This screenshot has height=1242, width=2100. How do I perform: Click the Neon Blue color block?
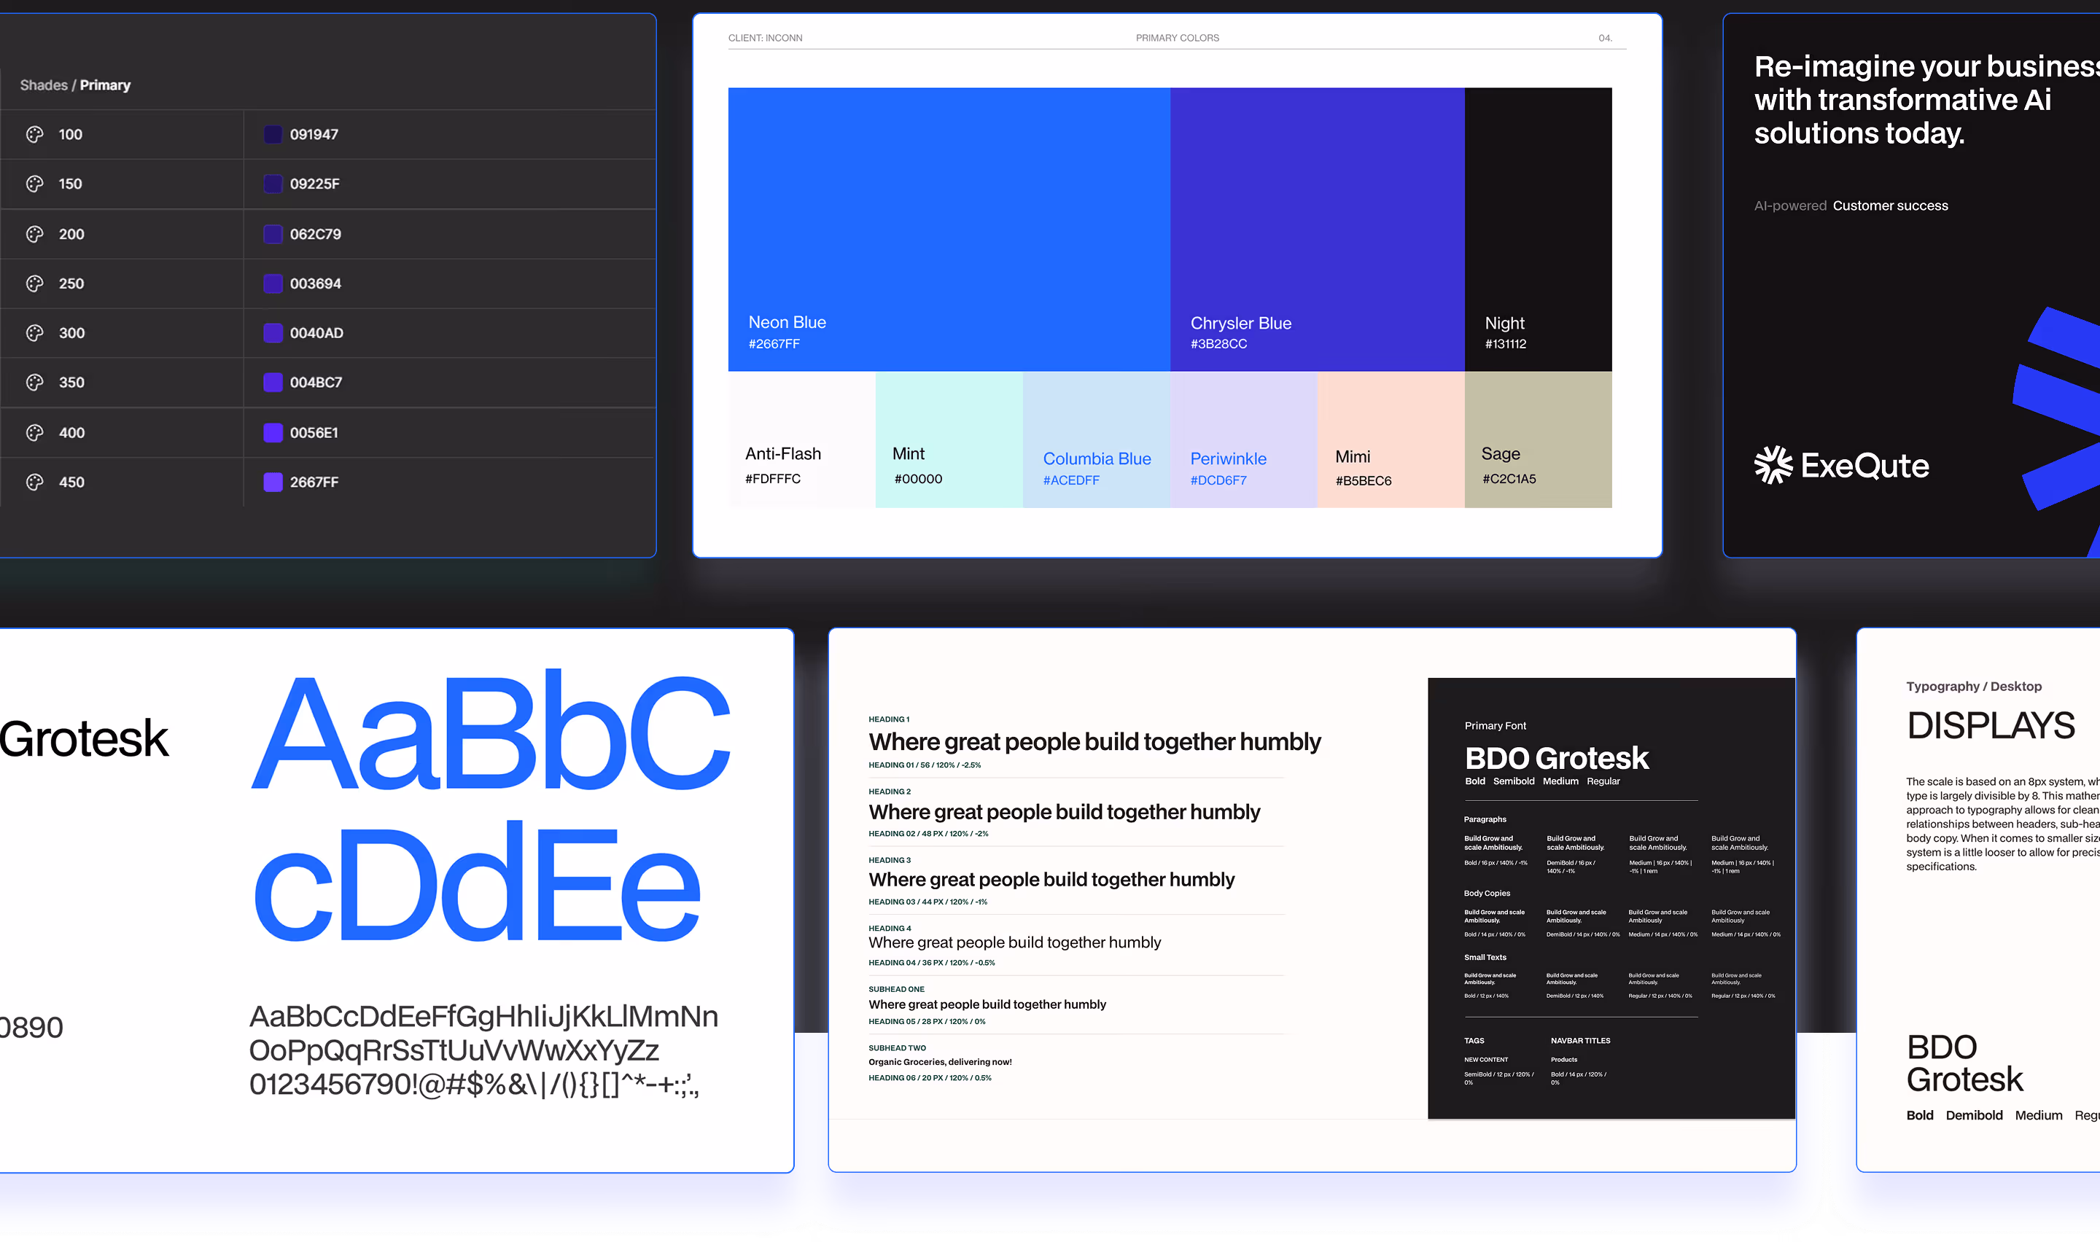click(x=949, y=228)
